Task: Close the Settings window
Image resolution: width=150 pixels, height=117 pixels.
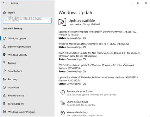Action: point(146,3)
